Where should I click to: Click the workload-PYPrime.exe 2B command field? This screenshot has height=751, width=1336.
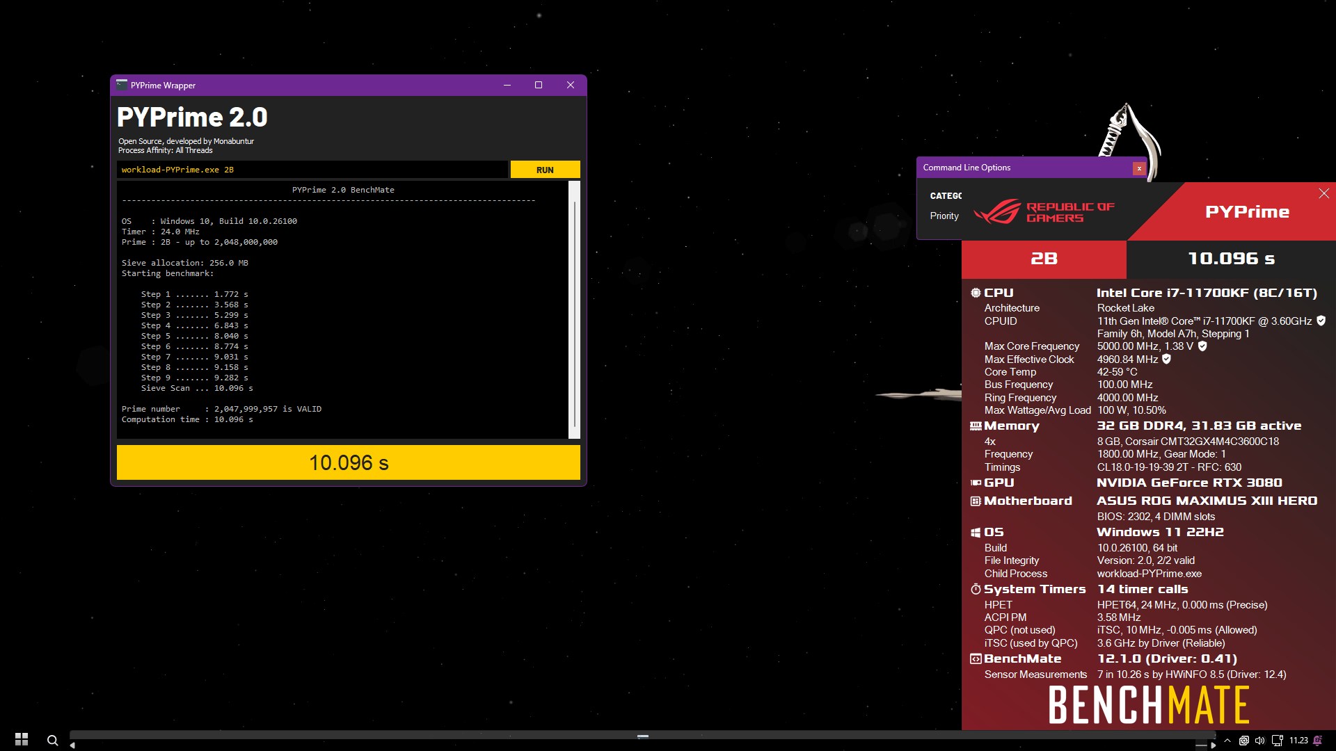(312, 170)
